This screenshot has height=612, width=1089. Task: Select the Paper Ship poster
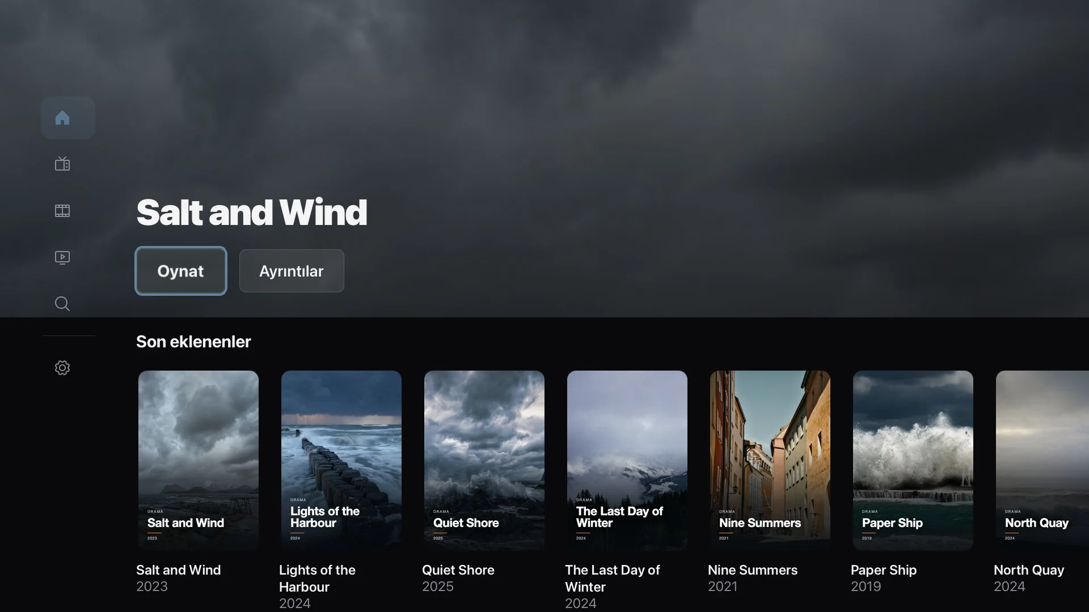coord(913,460)
